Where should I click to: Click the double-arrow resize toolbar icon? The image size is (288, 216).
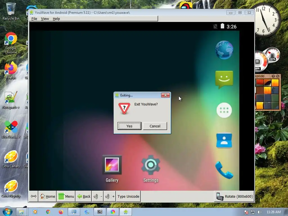point(33,196)
